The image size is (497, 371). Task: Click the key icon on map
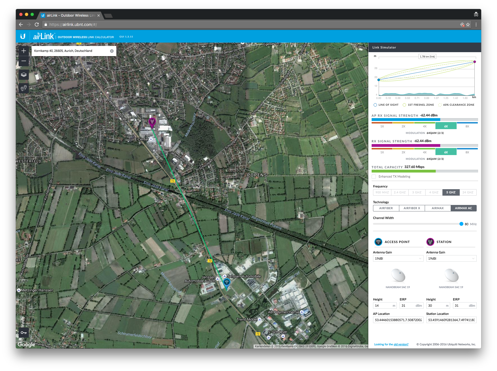[x=24, y=333]
